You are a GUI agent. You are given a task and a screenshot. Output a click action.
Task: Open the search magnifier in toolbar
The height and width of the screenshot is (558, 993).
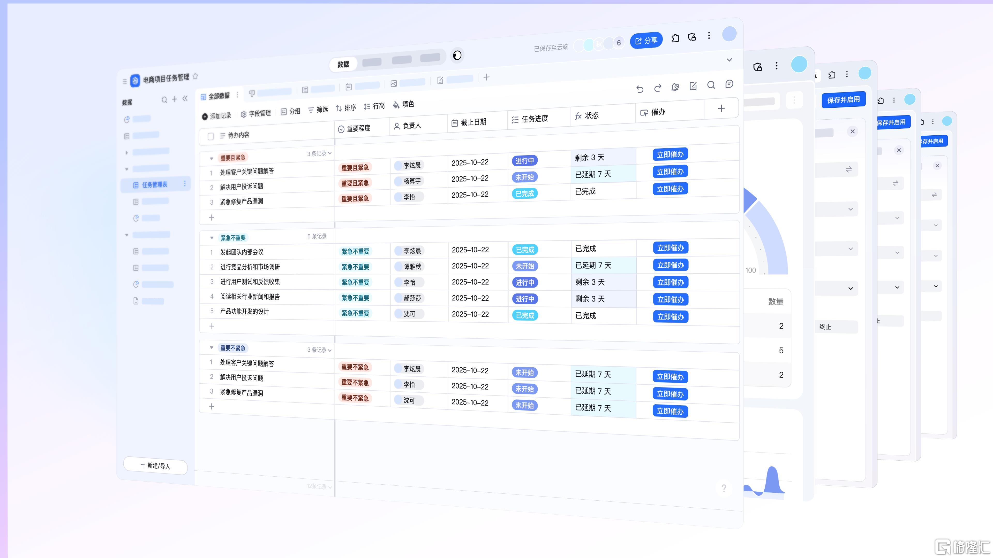tap(711, 85)
